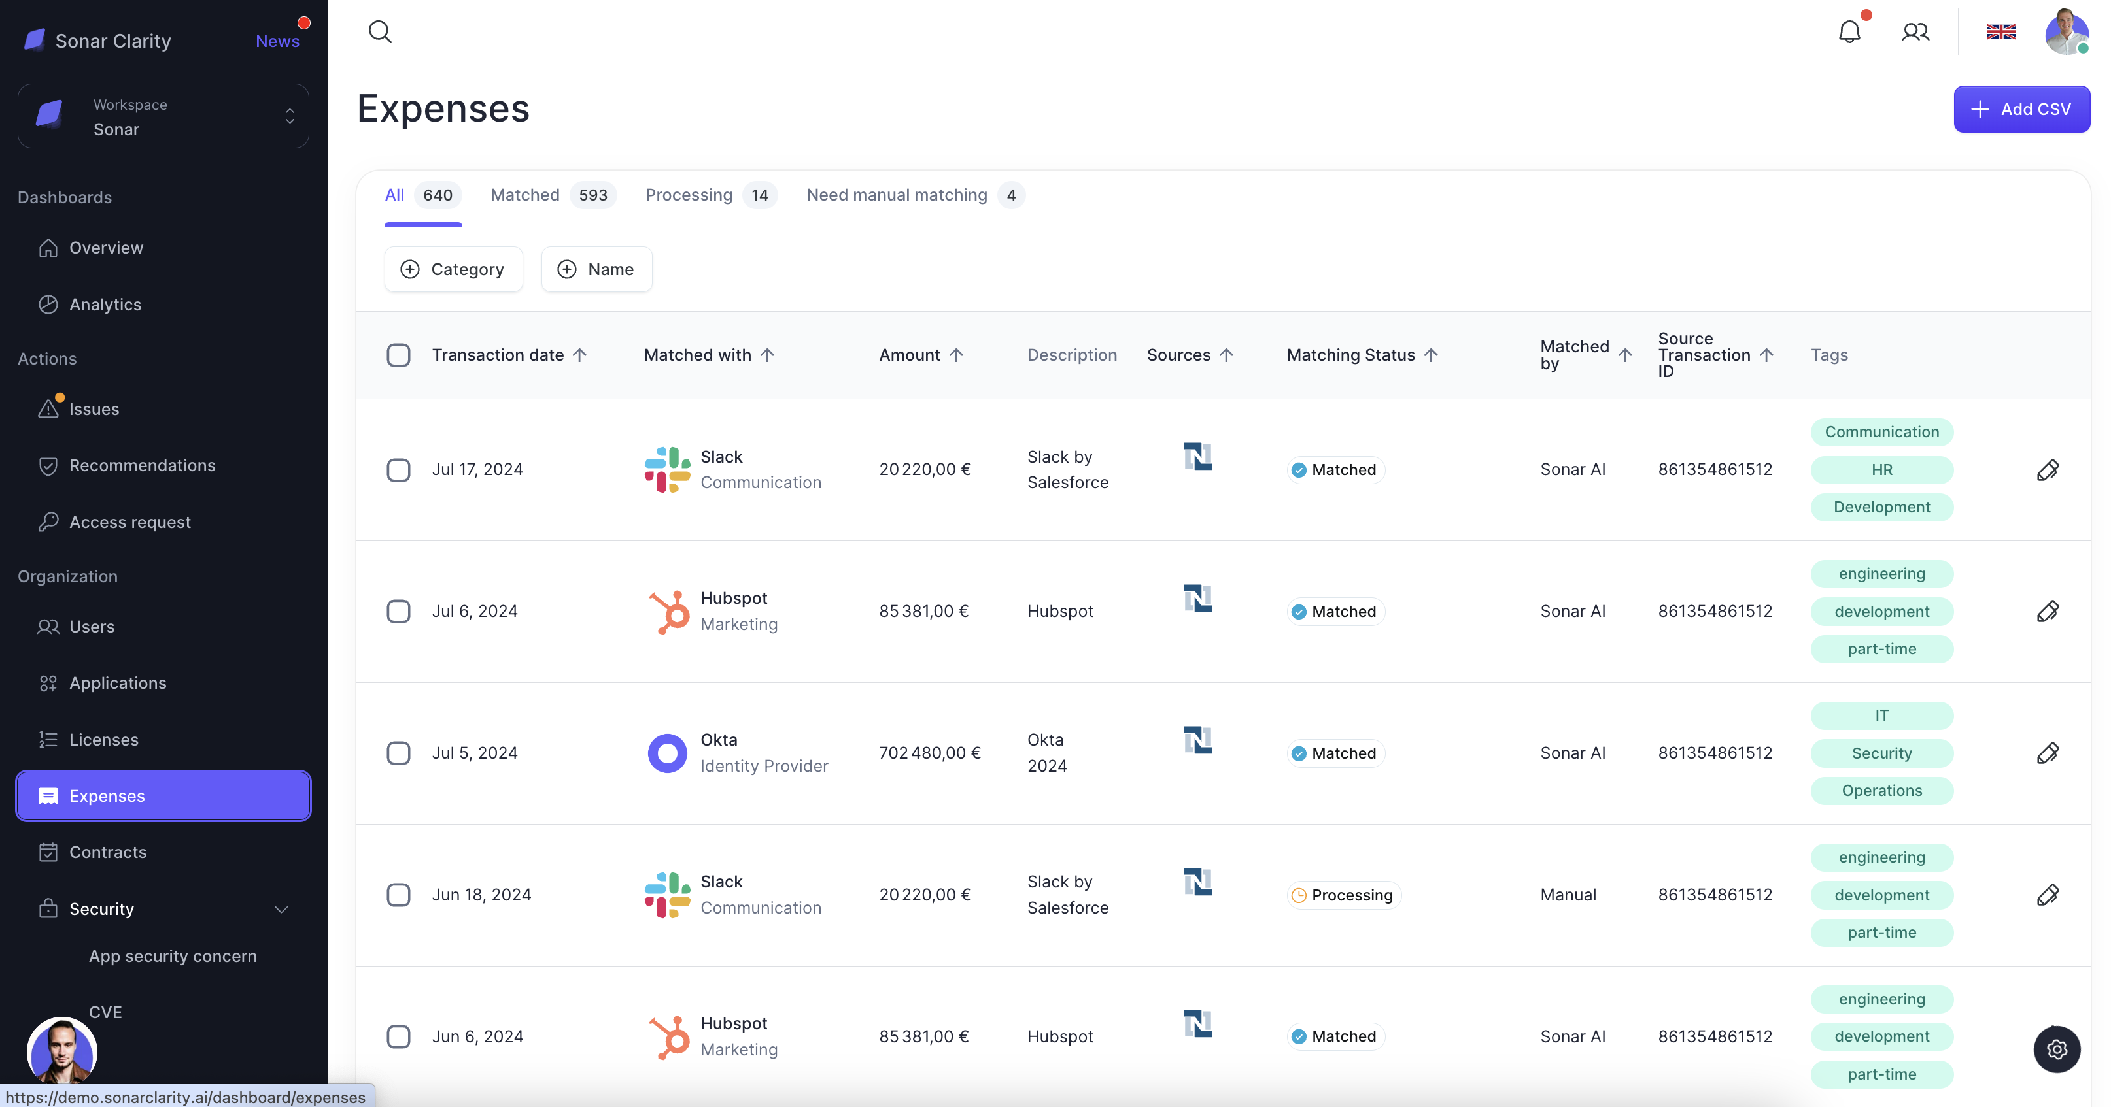Select all rows with header checkbox
This screenshot has width=2111, height=1107.
click(398, 355)
